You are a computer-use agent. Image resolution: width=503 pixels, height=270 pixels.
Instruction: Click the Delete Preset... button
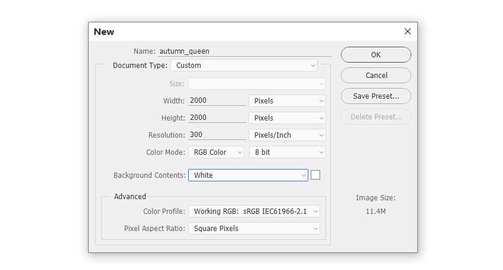(x=376, y=117)
